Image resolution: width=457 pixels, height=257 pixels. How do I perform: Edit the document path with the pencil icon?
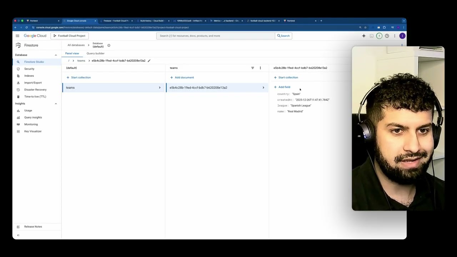pyautogui.click(x=149, y=61)
